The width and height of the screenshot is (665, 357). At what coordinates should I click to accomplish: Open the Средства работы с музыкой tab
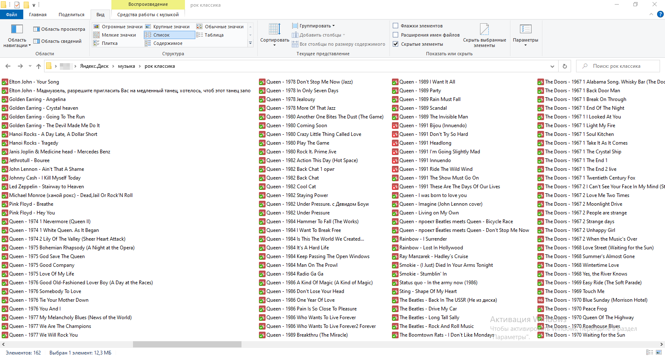coord(148,15)
